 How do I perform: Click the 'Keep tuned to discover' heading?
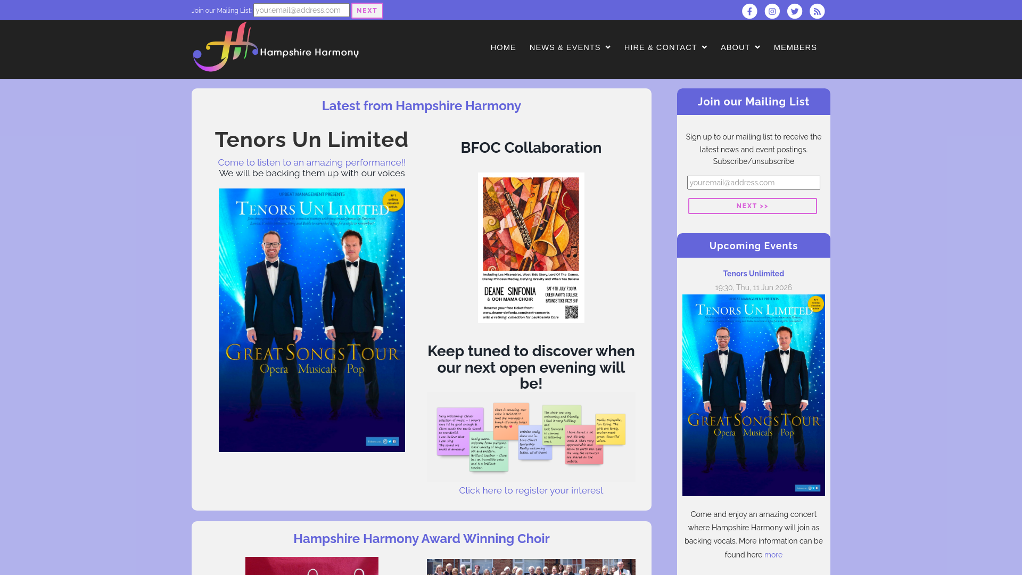(531, 367)
